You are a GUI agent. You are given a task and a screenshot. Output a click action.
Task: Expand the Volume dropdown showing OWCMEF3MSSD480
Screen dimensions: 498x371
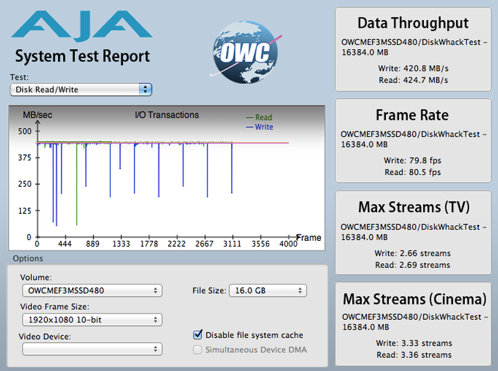(x=91, y=291)
